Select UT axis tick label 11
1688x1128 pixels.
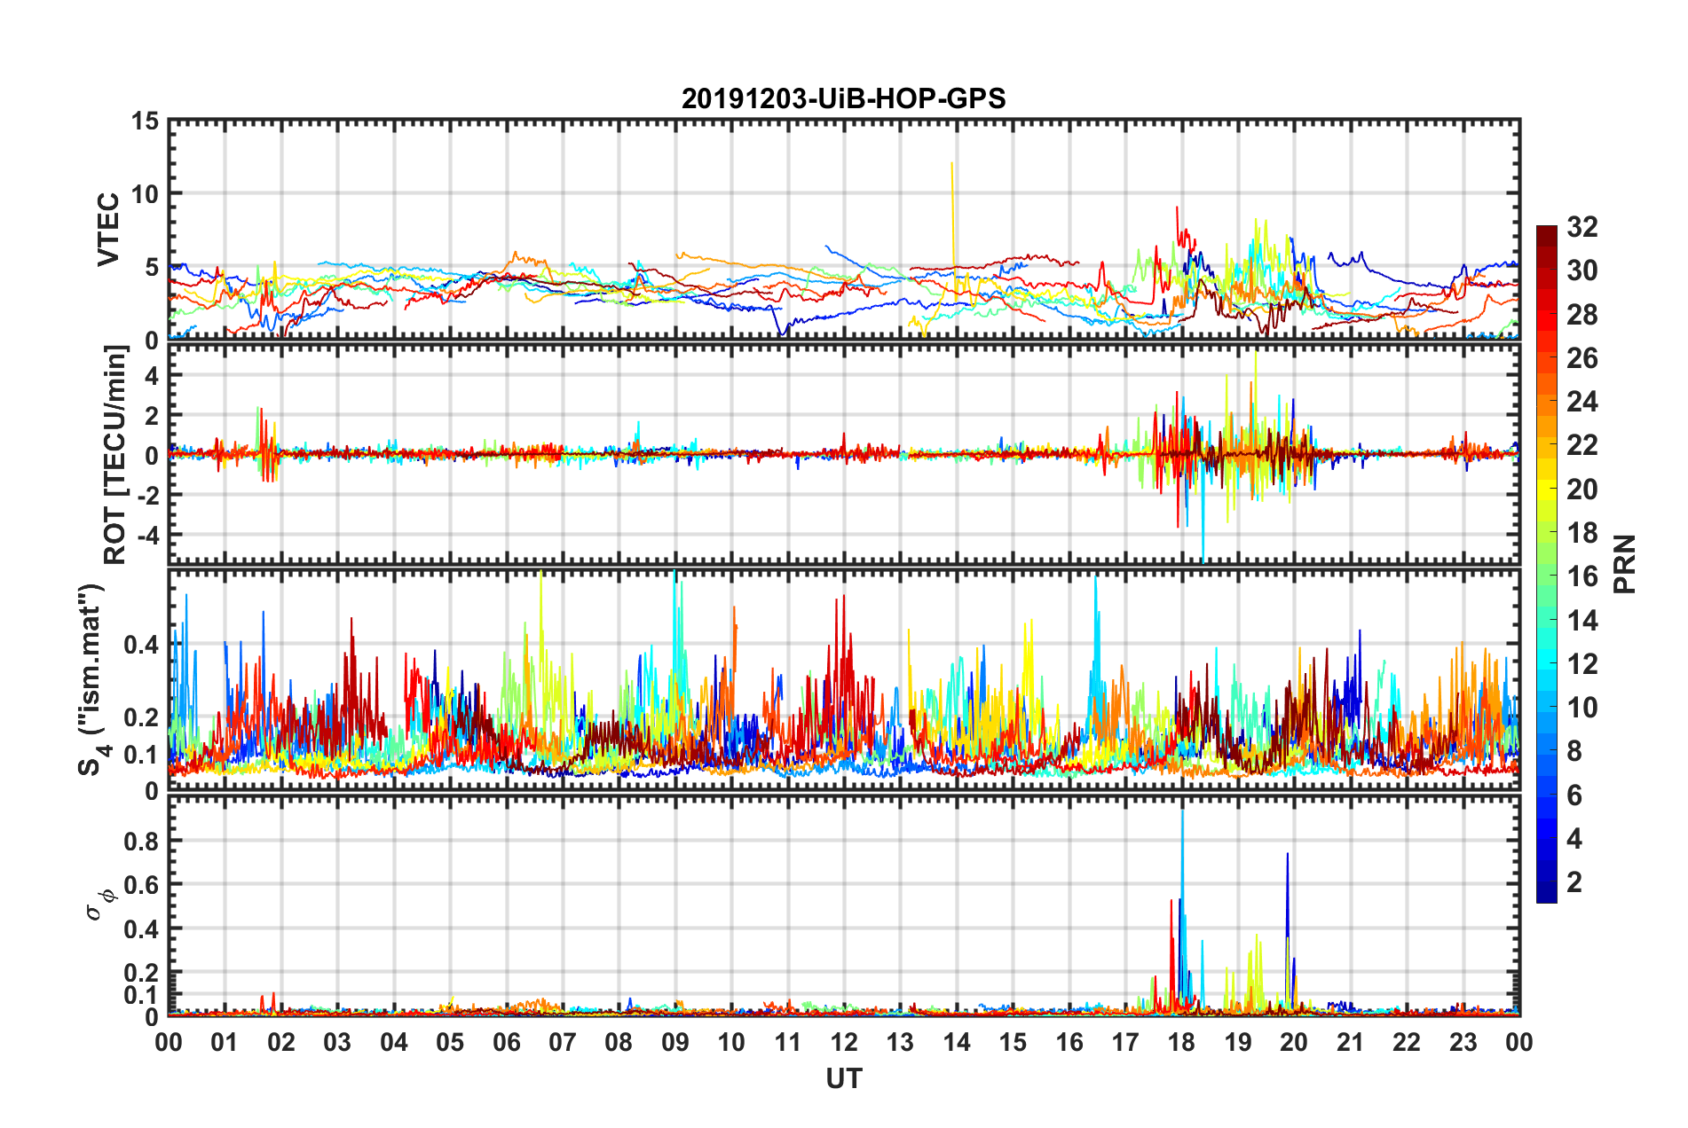click(x=788, y=1042)
